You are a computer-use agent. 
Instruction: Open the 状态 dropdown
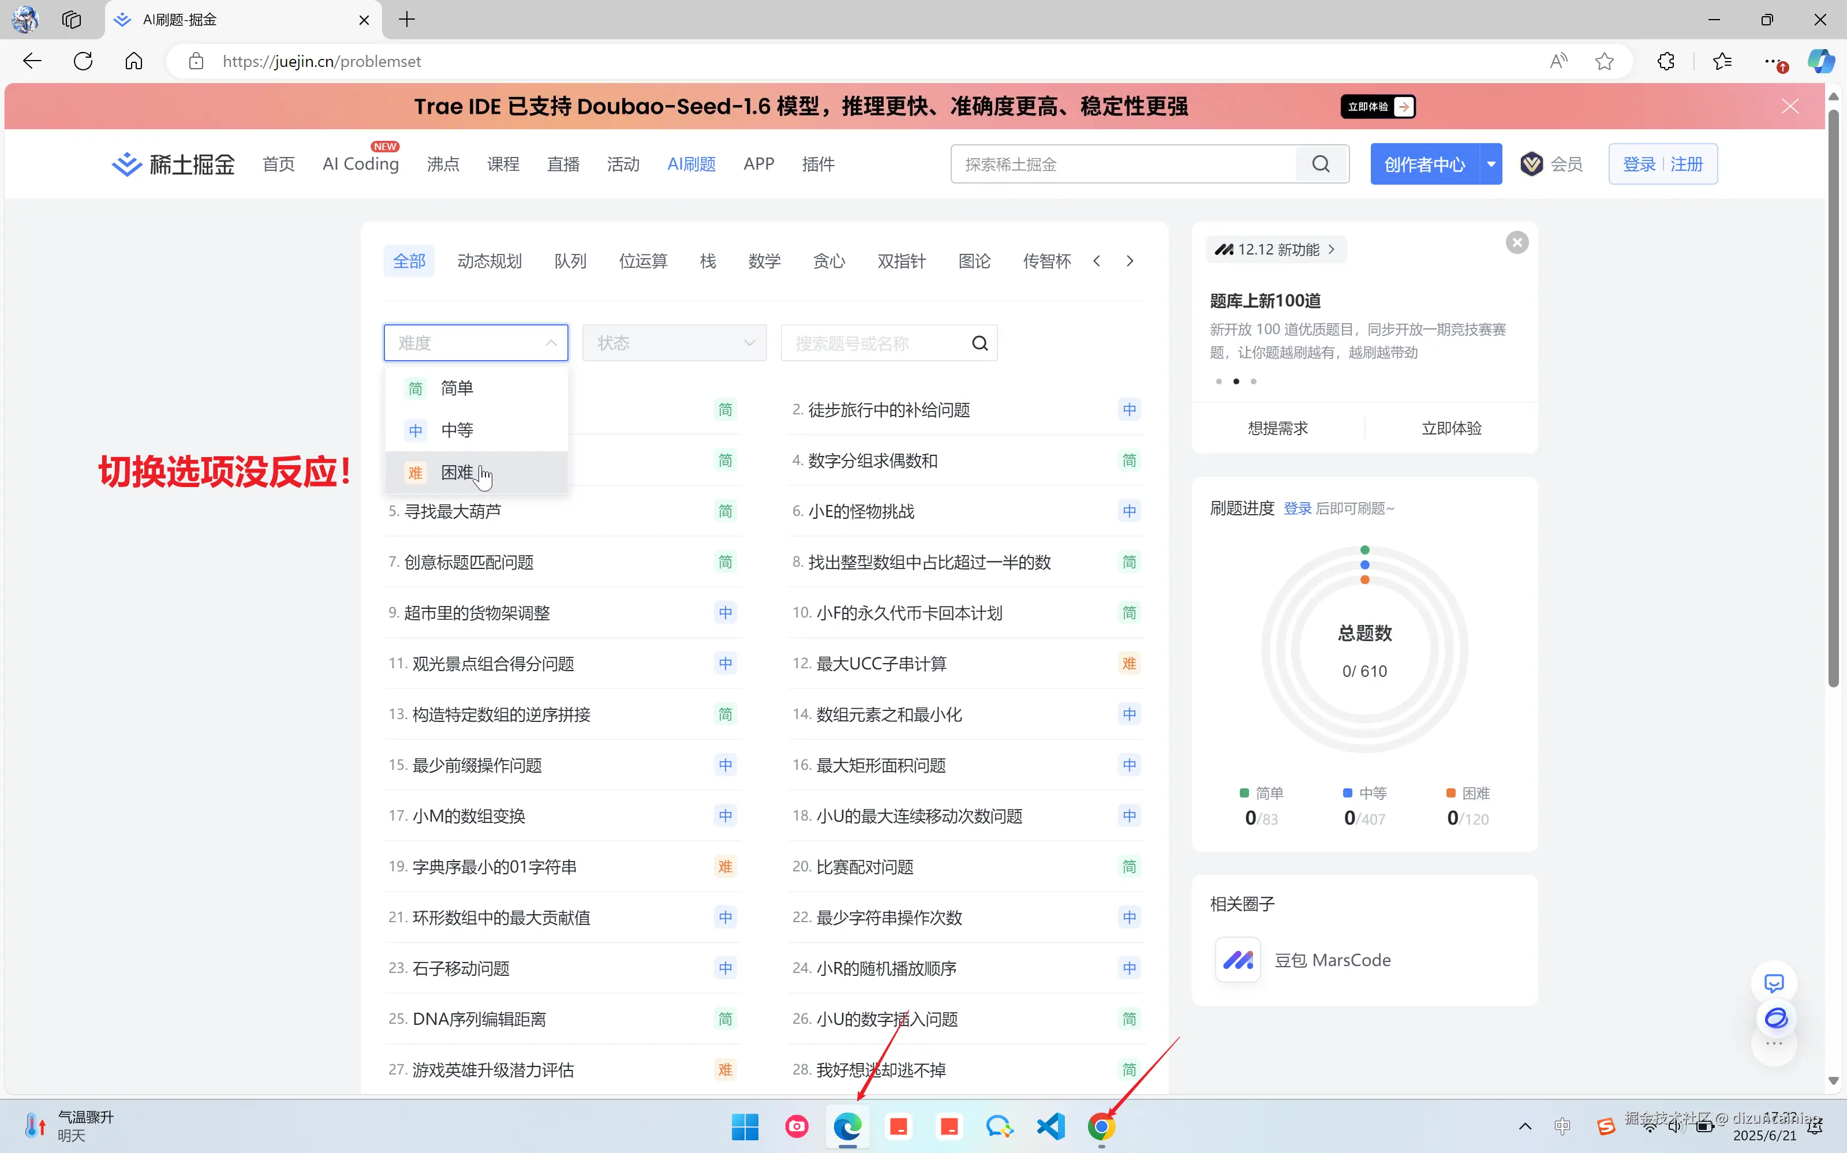[674, 342]
